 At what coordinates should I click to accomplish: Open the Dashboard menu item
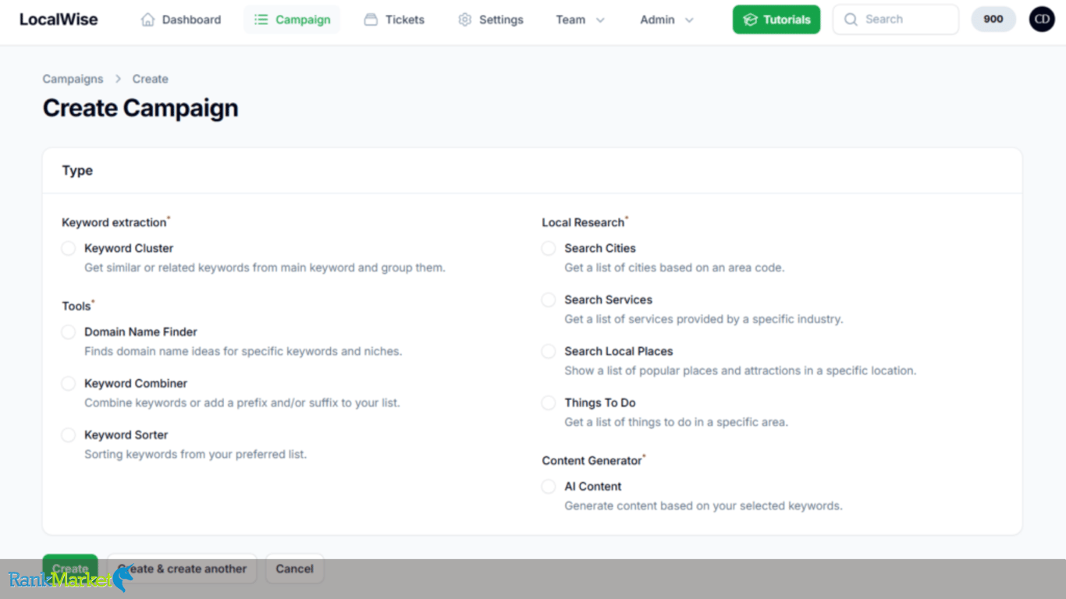click(x=181, y=19)
